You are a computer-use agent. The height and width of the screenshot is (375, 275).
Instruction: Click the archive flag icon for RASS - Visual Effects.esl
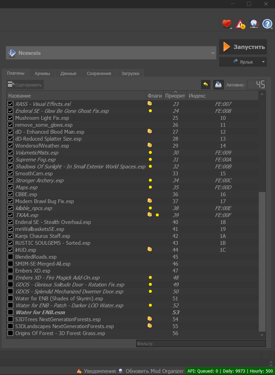coord(150,103)
